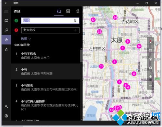Zoom in with map plus button
This screenshot has height=127, width=162.
tap(150, 77)
